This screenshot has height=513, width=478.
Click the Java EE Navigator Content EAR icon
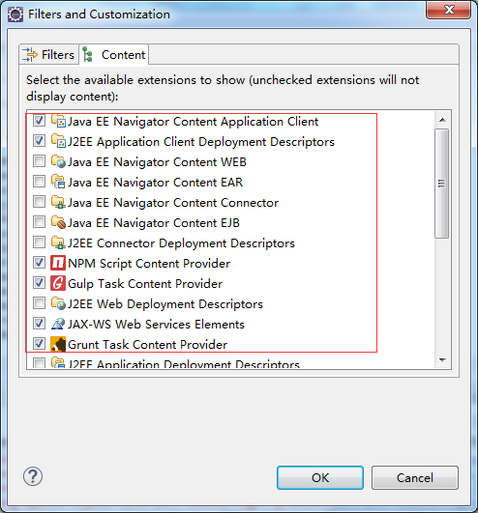pyautogui.click(x=58, y=183)
